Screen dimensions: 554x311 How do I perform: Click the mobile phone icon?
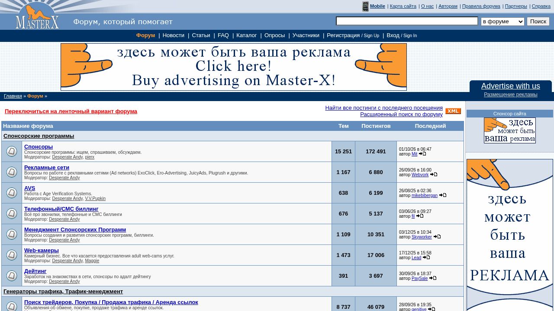pyautogui.click(x=365, y=6)
